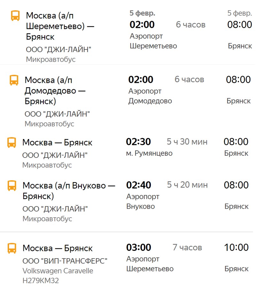Click Volkswagen Caravelle vehicle info

coord(58,271)
